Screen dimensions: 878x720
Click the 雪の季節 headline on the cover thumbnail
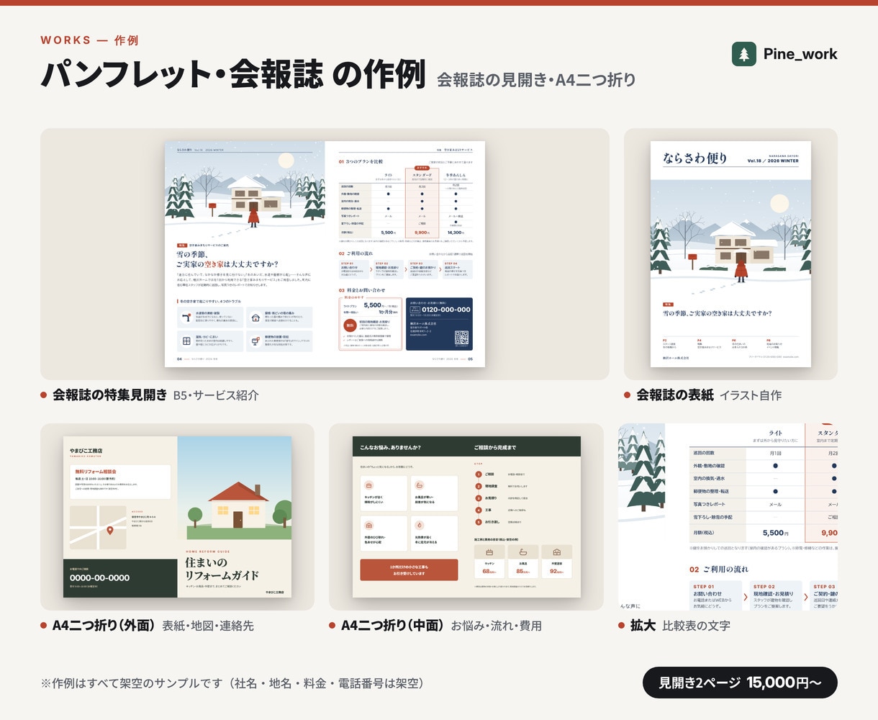point(717,313)
